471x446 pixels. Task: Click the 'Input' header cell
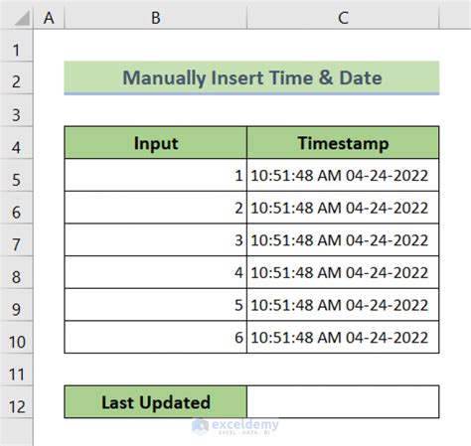[x=156, y=143]
